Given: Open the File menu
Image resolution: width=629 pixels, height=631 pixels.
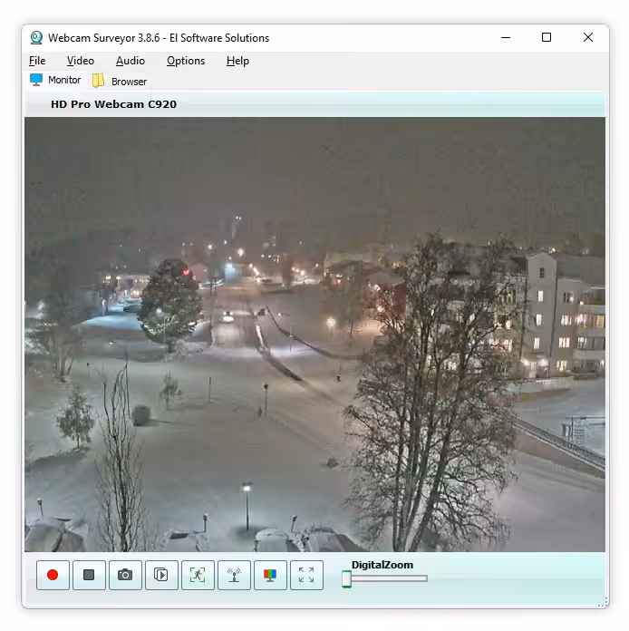Looking at the screenshot, I should 37,61.
